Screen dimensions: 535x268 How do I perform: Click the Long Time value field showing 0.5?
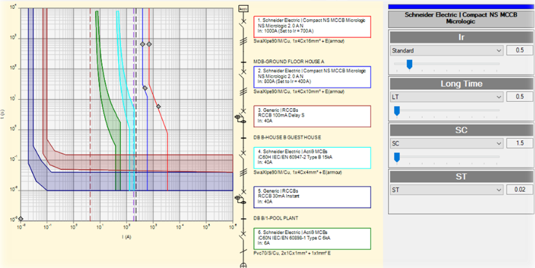pos(519,97)
